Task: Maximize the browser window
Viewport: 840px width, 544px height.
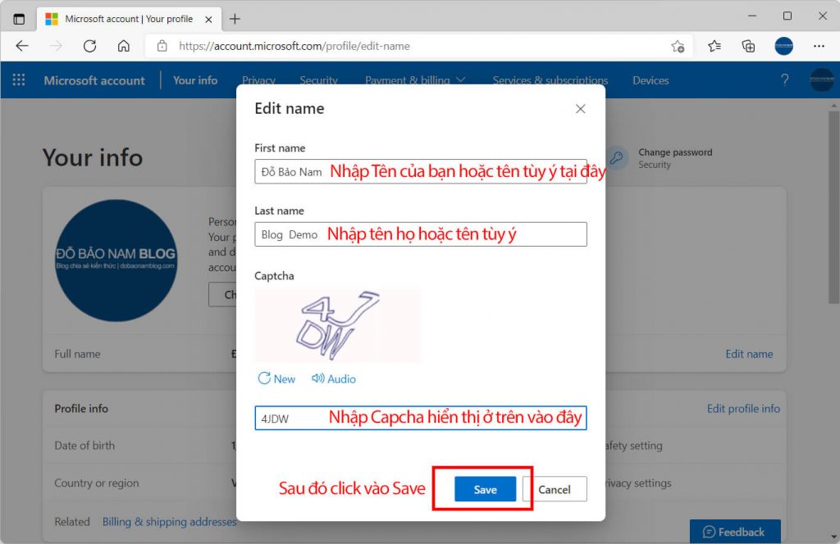Action: pos(787,16)
